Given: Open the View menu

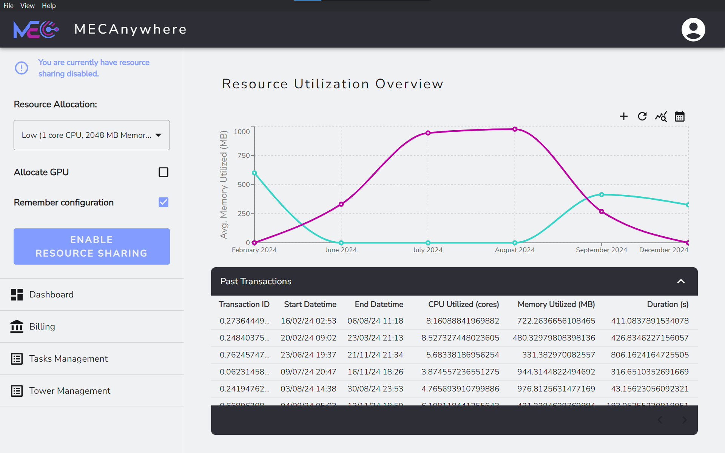Looking at the screenshot, I should click(28, 6).
